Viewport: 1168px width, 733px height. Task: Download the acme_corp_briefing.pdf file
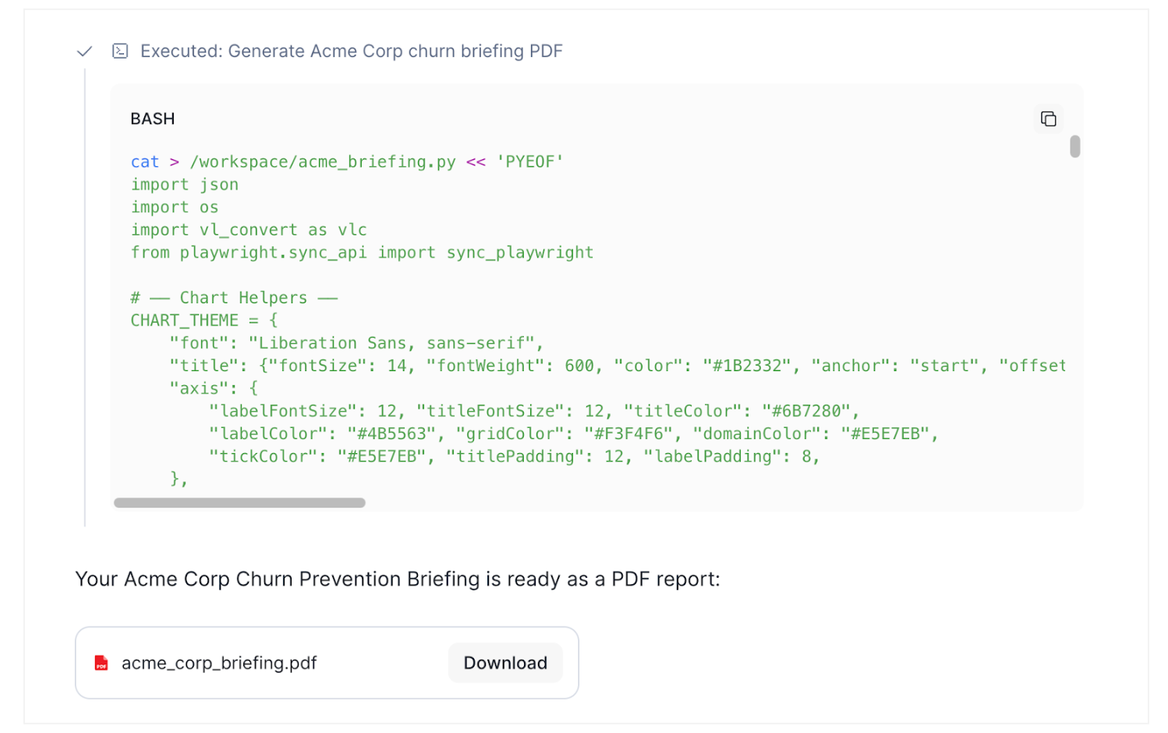[504, 663]
